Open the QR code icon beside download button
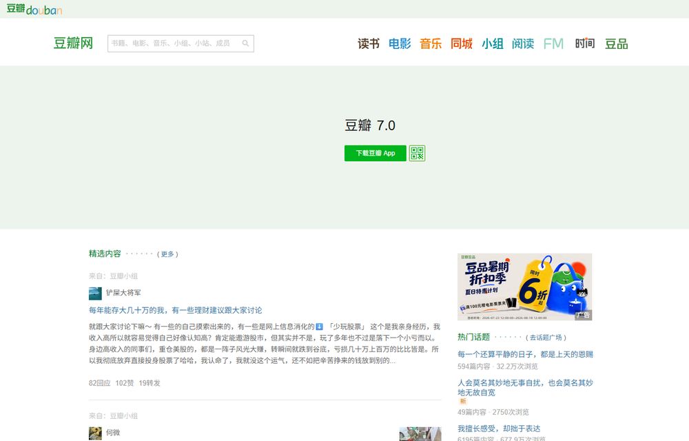This screenshot has height=441, width=689. pyautogui.click(x=417, y=153)
